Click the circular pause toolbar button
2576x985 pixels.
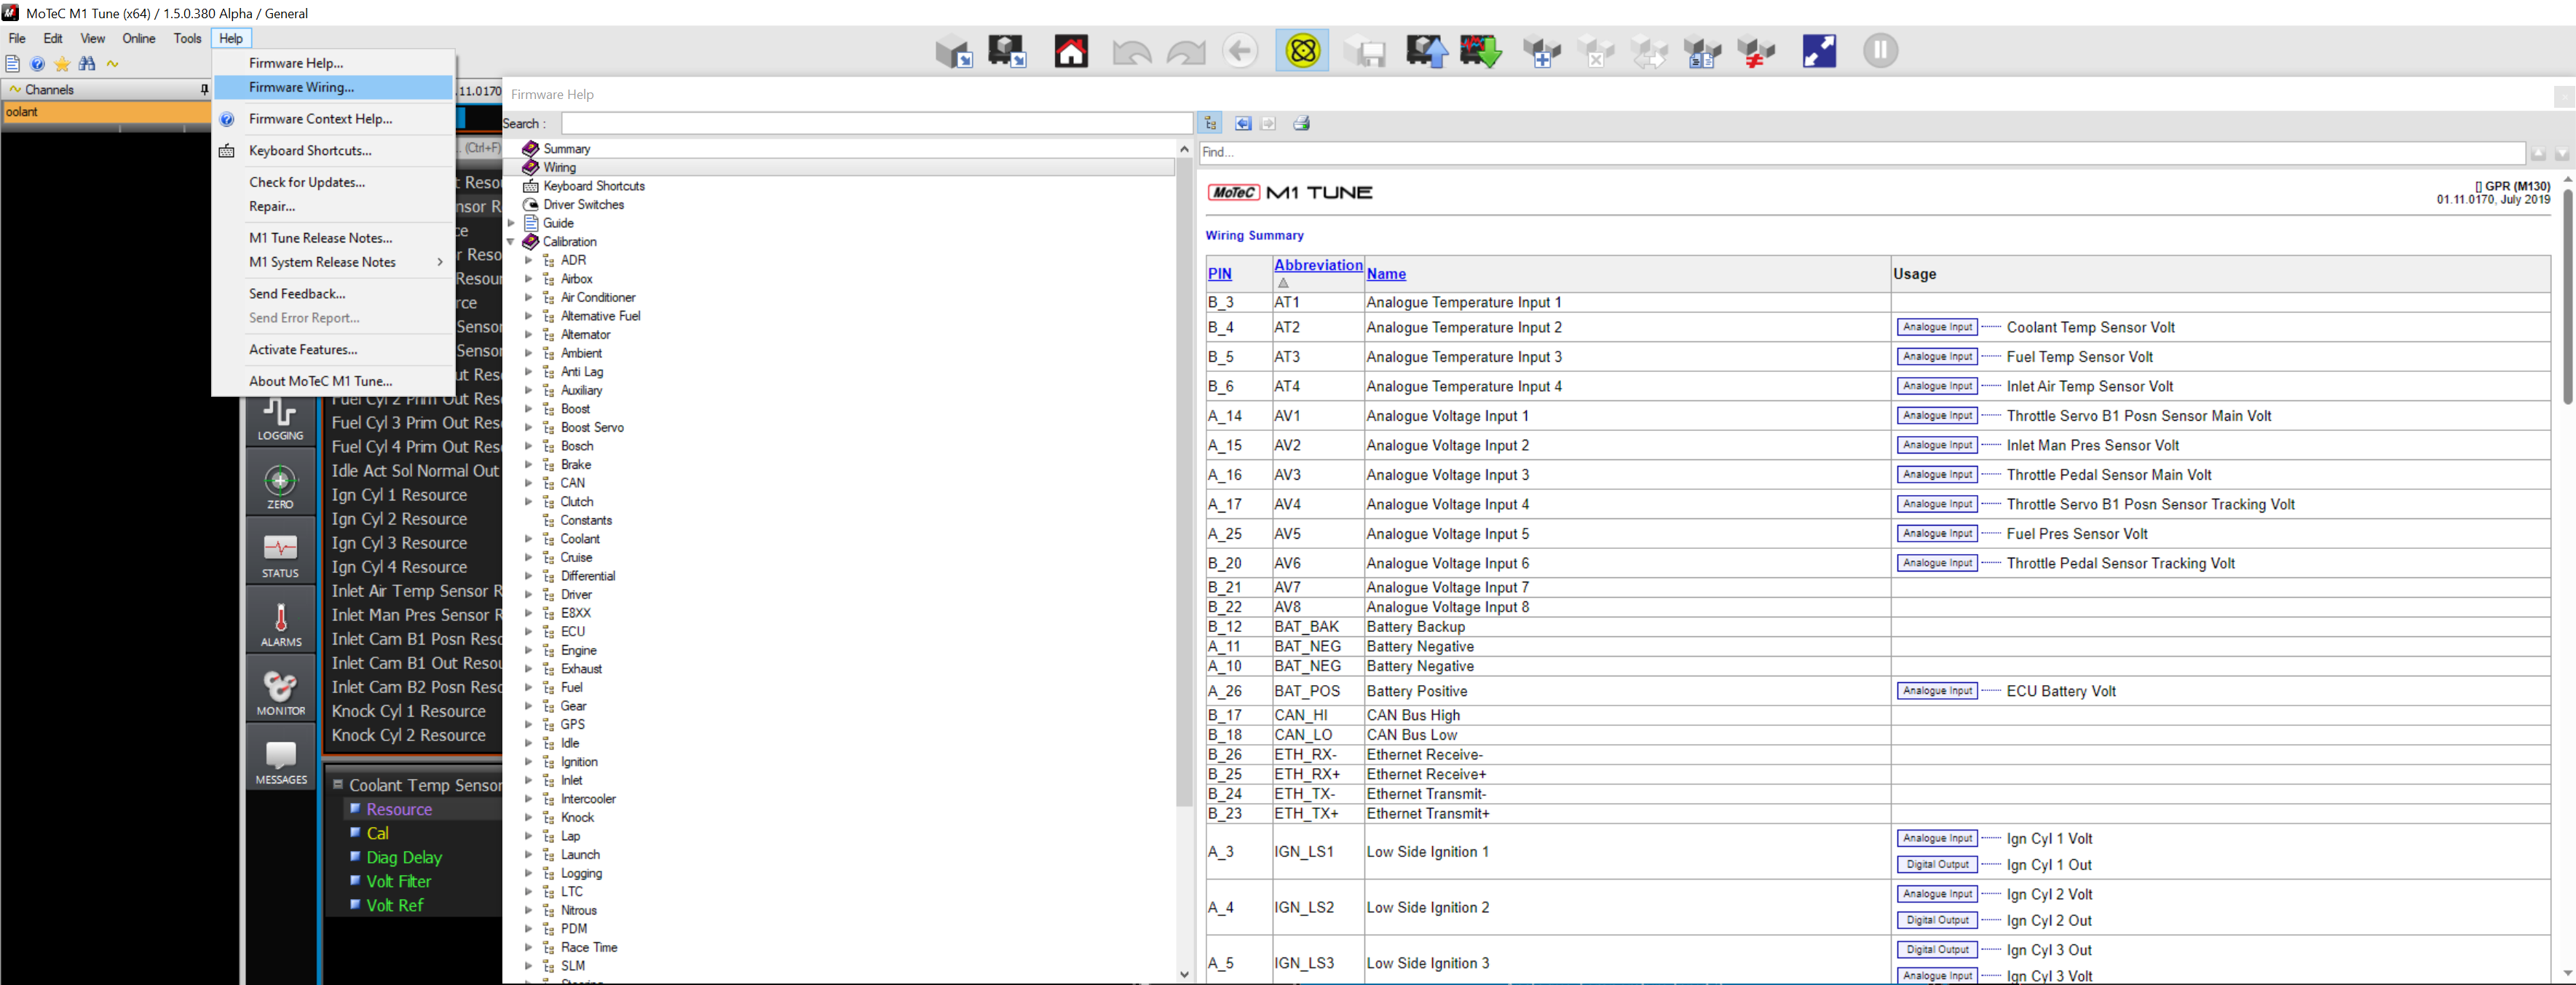pos(1879,51)
